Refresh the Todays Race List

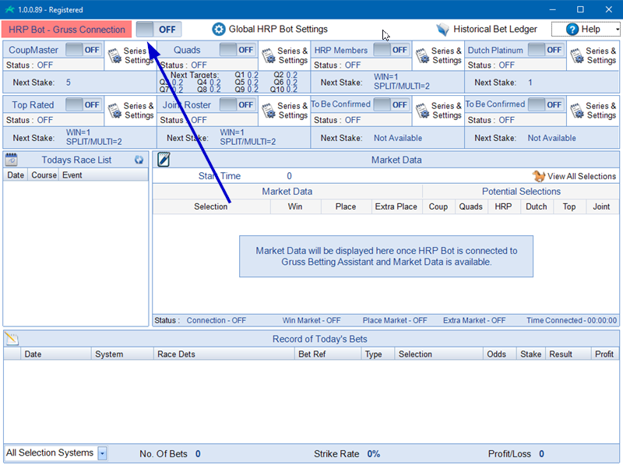[x=139, y=160]
